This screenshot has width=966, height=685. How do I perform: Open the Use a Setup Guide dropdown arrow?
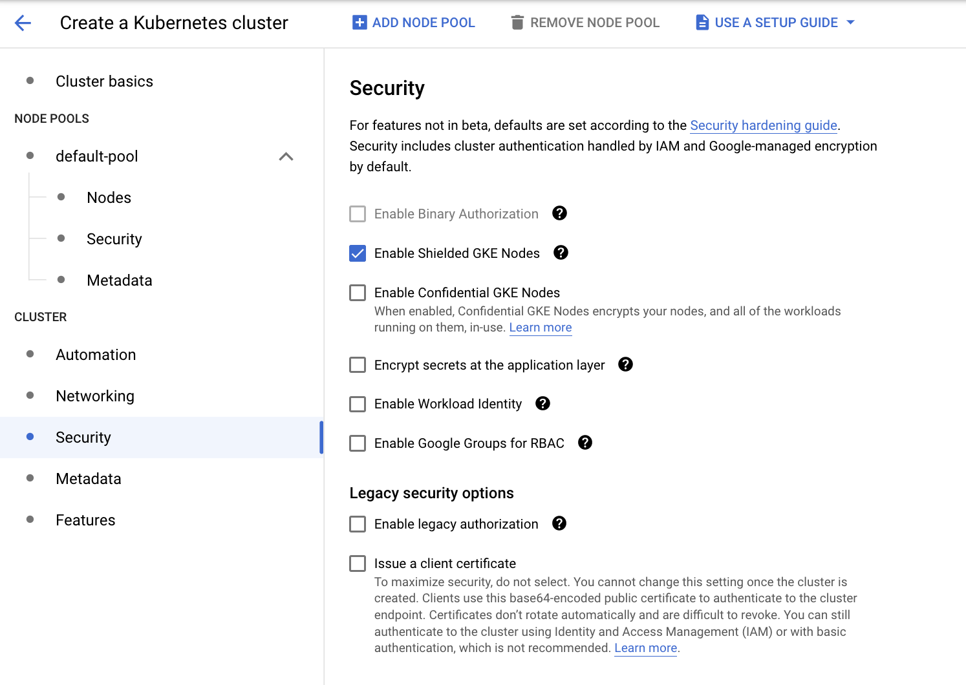coord(851,23)
